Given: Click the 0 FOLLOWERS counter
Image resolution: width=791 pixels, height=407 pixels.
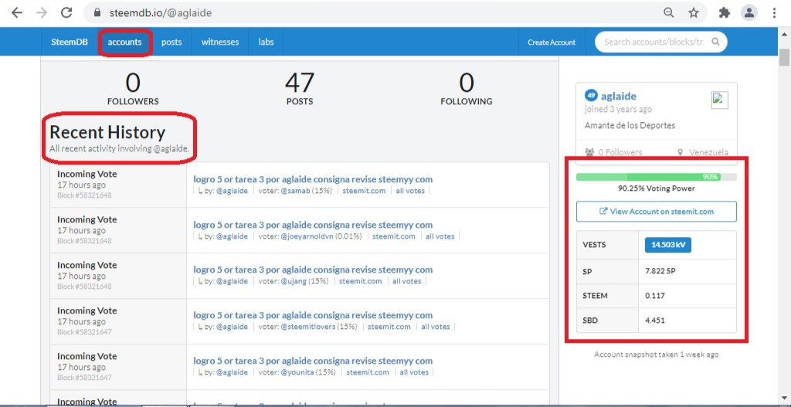Looking at the screenshot, I should tap(133, 89).
